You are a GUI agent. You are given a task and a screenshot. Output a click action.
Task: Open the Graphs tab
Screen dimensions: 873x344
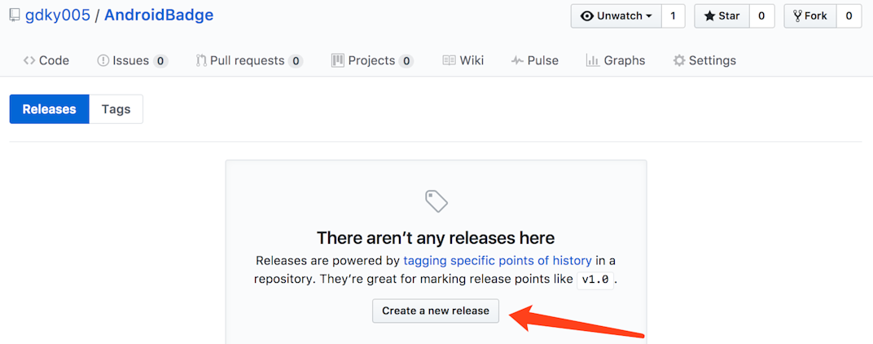click(616, 60)
